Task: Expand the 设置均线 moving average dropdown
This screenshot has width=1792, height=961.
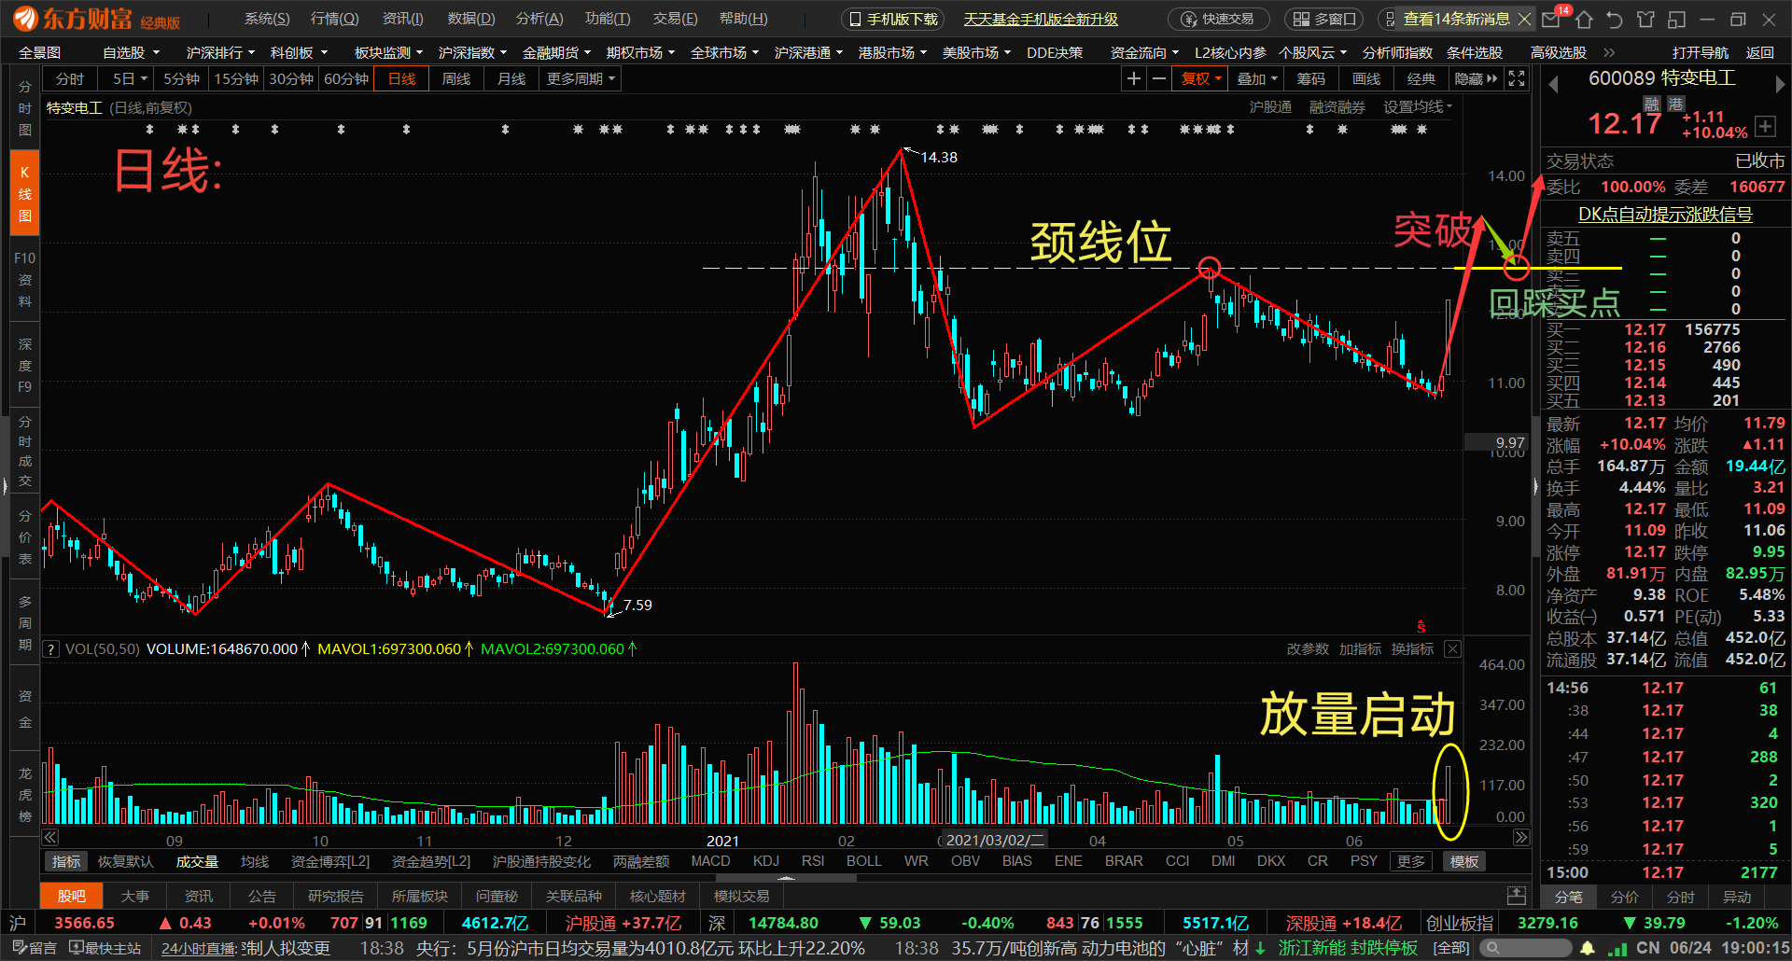Action: pyautogui.click(x=1418, y=107)
